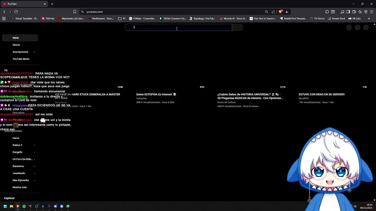Open the tab search icon in toolbar

(x=333, y=12)
